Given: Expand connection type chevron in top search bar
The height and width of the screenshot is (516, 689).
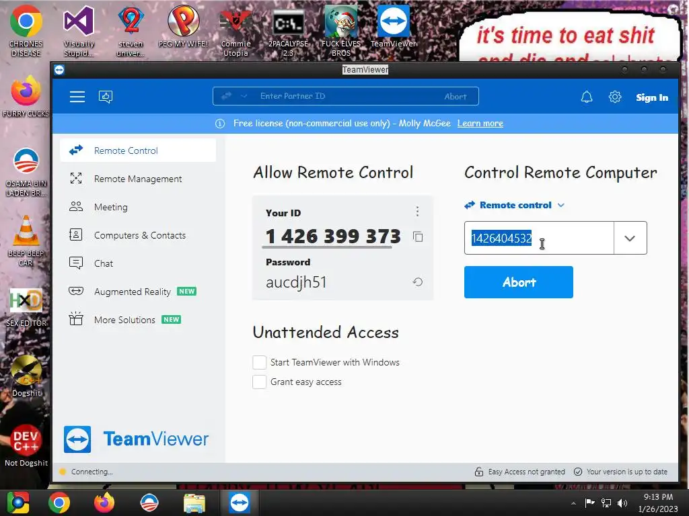Looking at the screenshot, I should coord(244,96).
